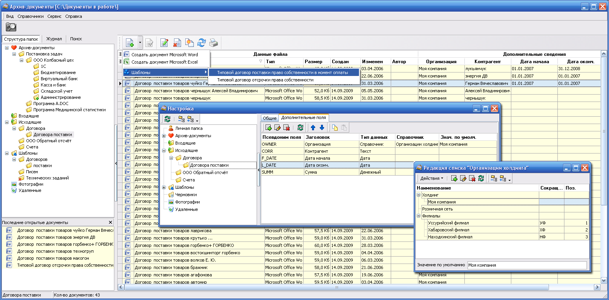Click the greyed document check icon in main toolbar

pos(149,43)
